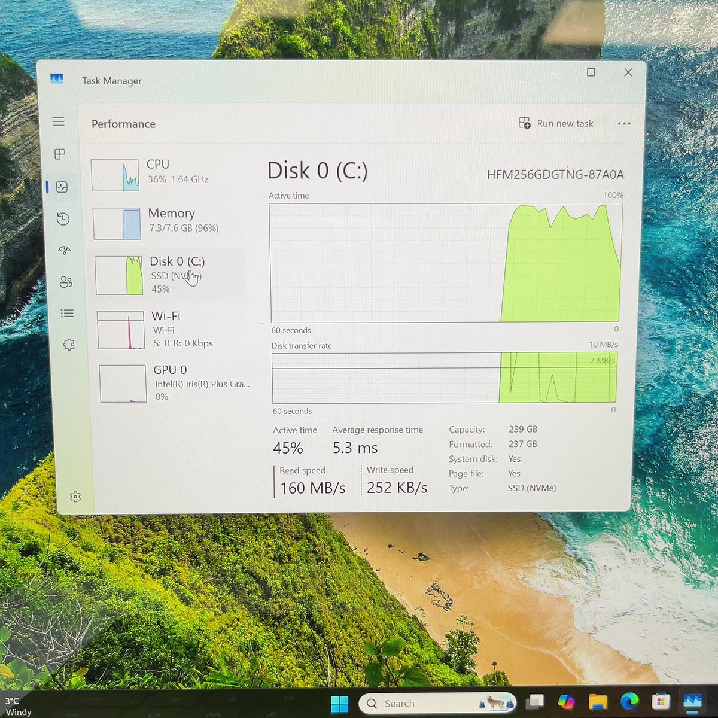Viewport: 718px width, 718px height.
Task: Launch Microsoft Edge from the taskbar
Action: coord(629,701)
